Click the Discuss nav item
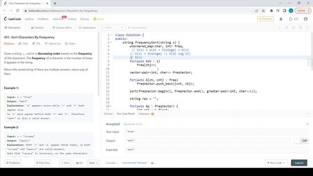Image resolution: width=313 pixels, height=176 pixels. (x=85, y=19)
